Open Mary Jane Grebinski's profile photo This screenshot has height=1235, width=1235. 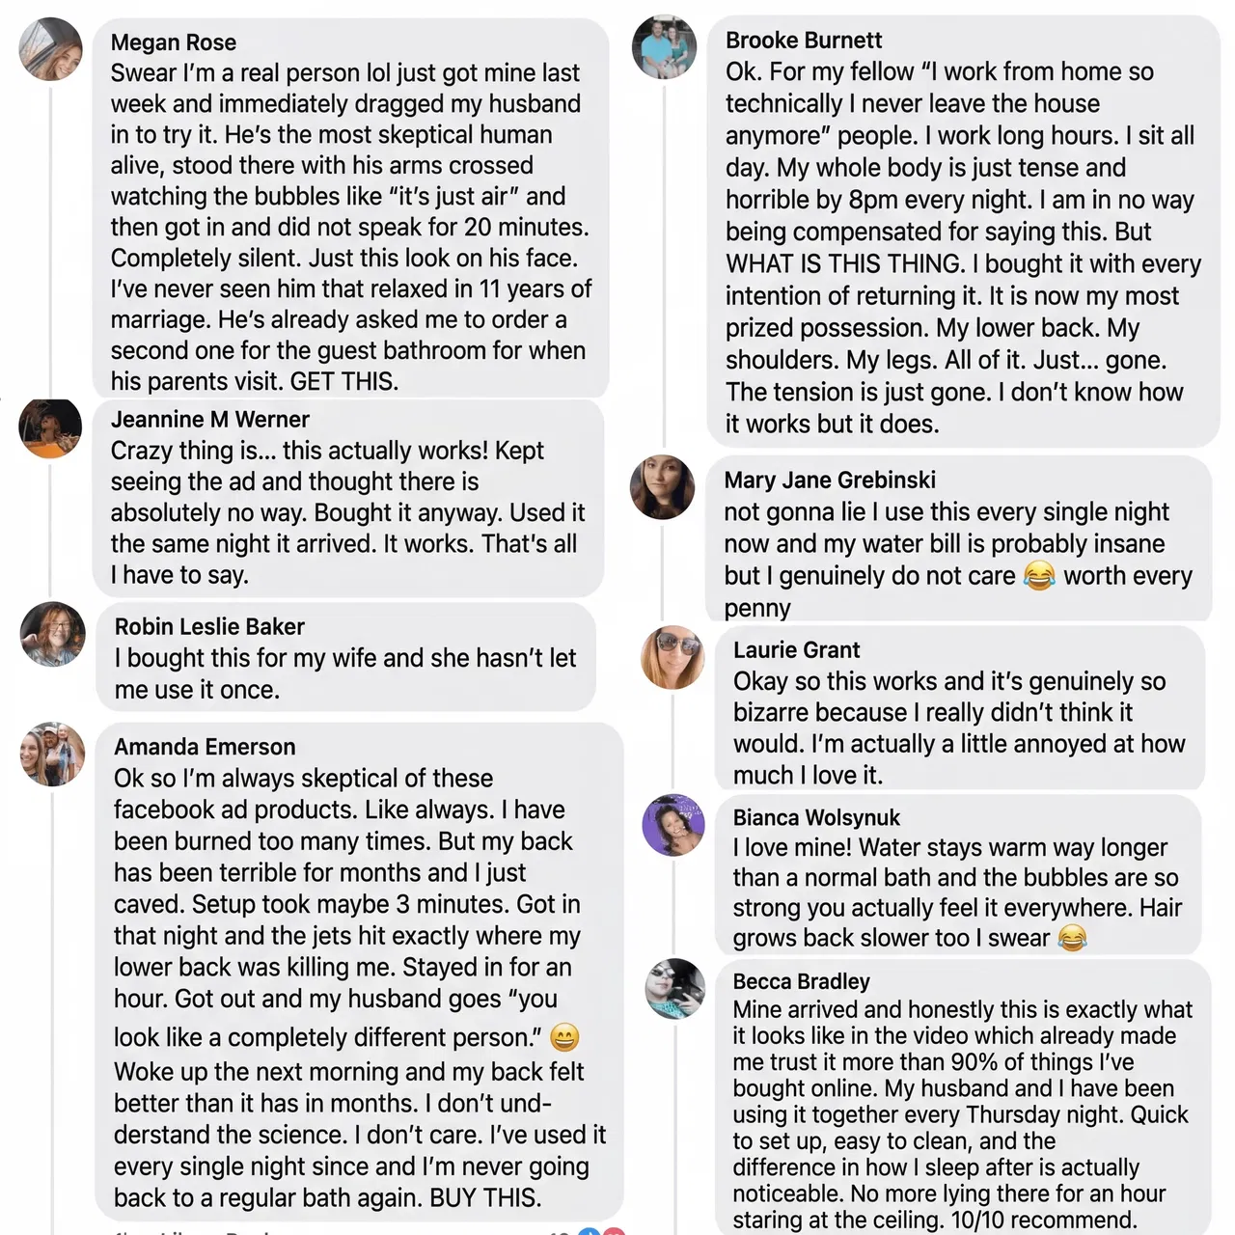(x=662, y=486)
